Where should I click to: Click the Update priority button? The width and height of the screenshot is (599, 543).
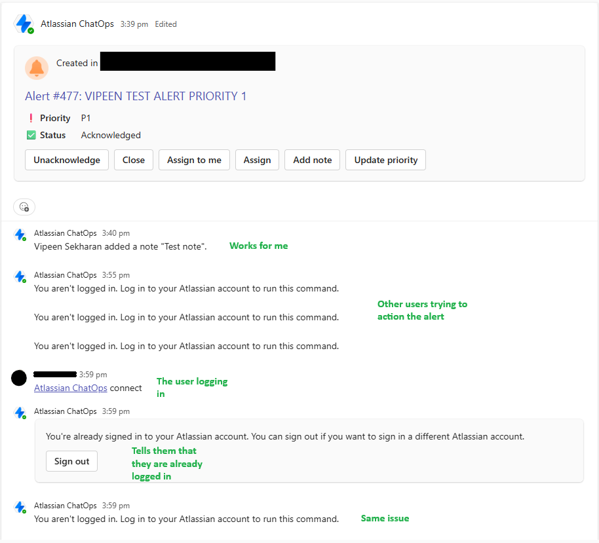(385, 160)
